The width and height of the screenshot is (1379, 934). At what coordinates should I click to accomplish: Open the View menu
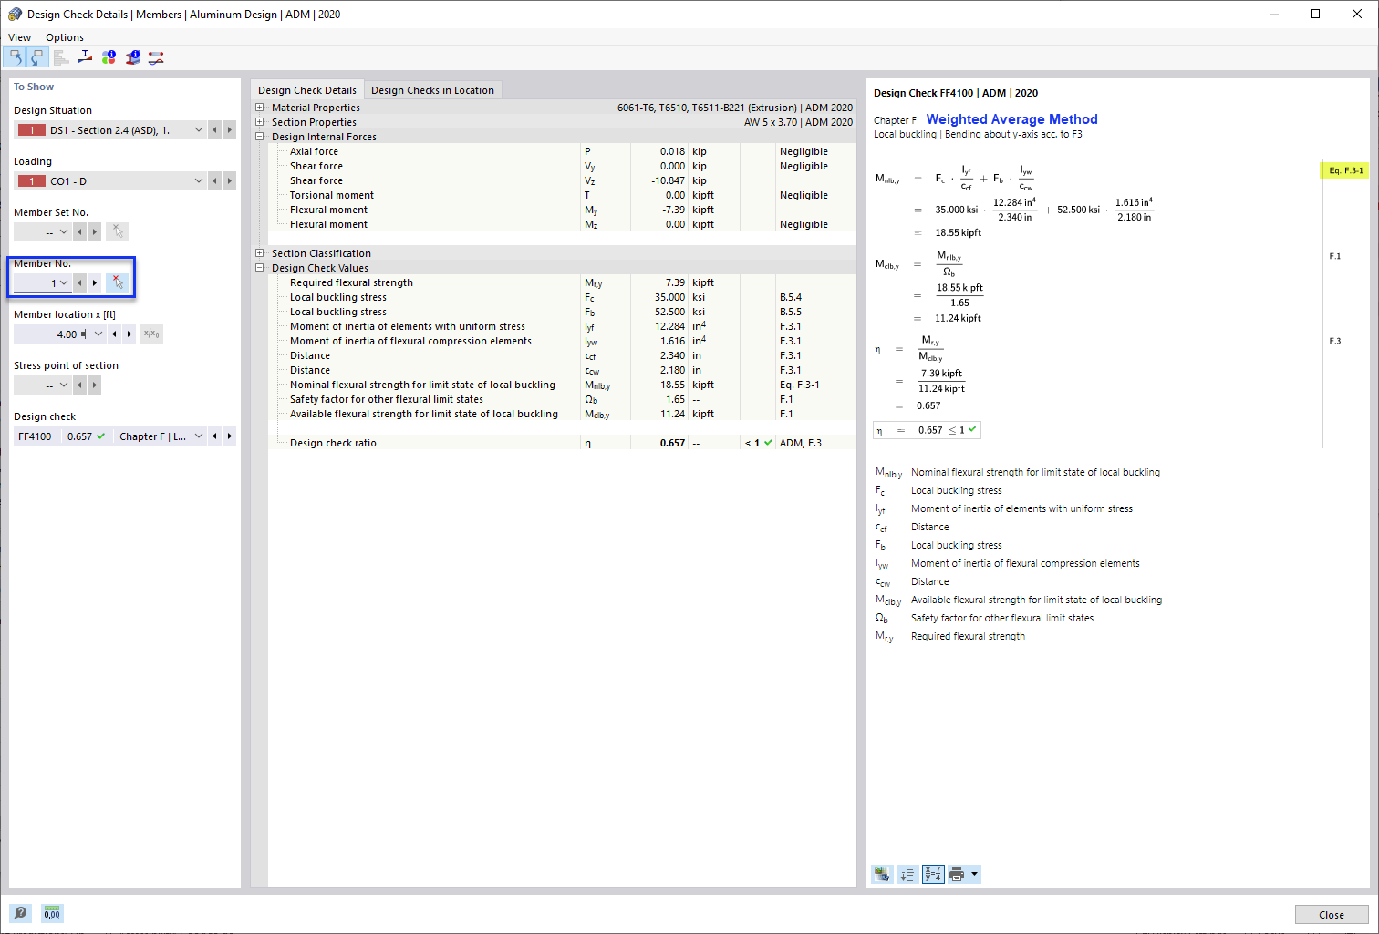click(x=19, y=37)
